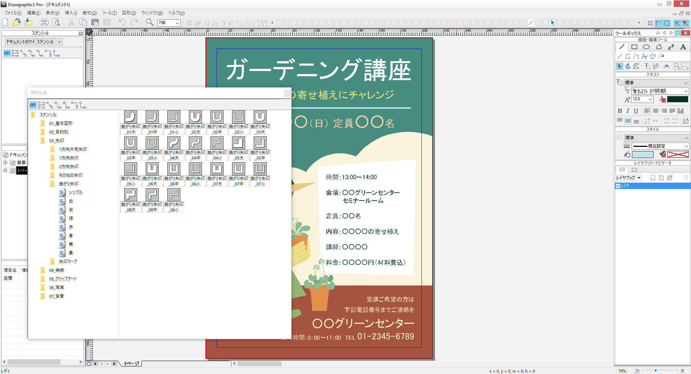Choose the text tool (A) in toolbox
Viewport: 691px width, 374px height.
click(683, 47)
